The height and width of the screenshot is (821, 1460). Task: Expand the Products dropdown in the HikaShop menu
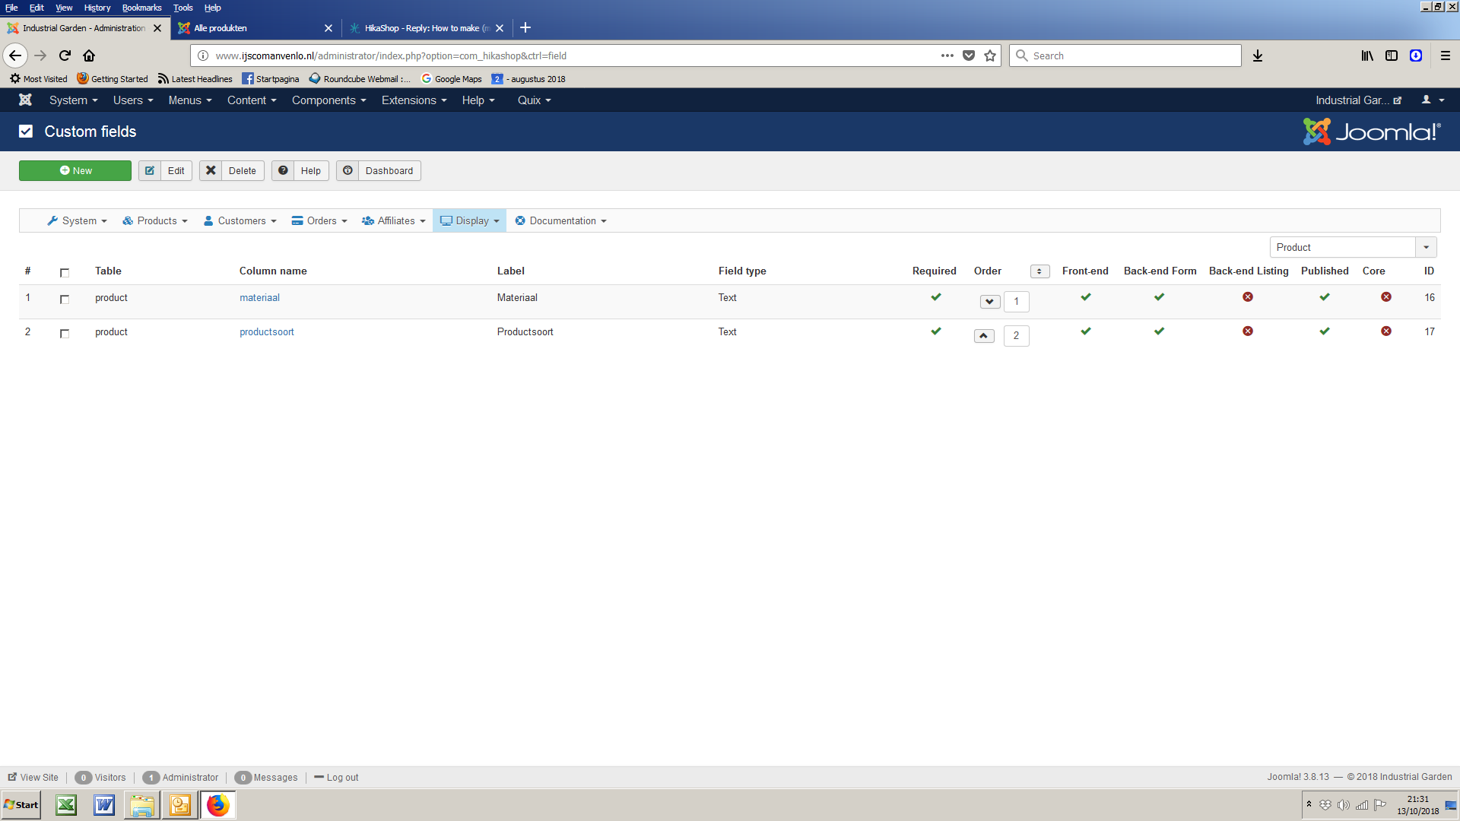[x=155, y=221]
